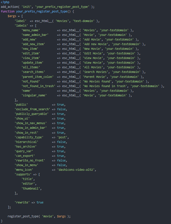The height and width of the screenshot is (224, 171).
Task: Click the 'show_in_admin_bar' key
Action: 31,128
